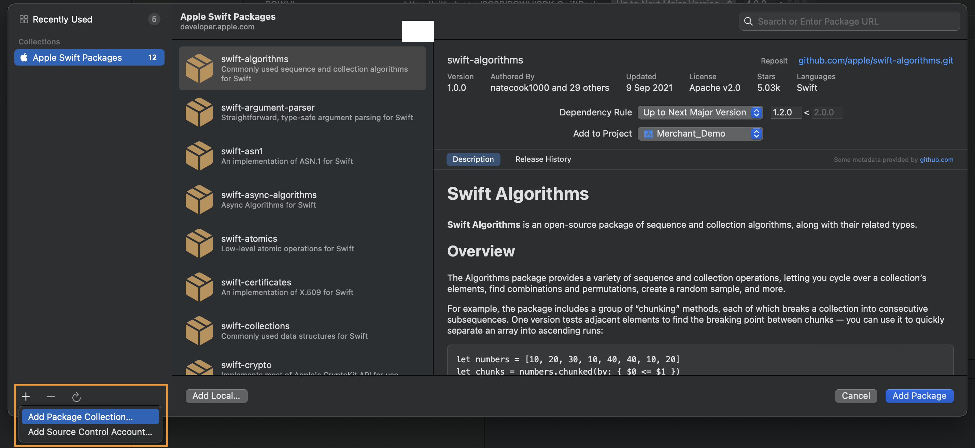Image resolution: width=975 pixels, height=448 pixels.
Task: Click the Search or Enter Package URL field
Action: click(849, 22)
